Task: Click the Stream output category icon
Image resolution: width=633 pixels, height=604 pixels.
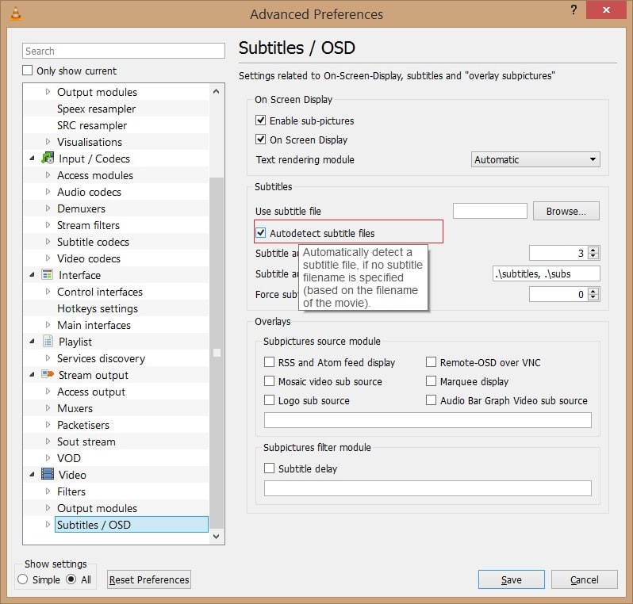Action: pos(47,375)
